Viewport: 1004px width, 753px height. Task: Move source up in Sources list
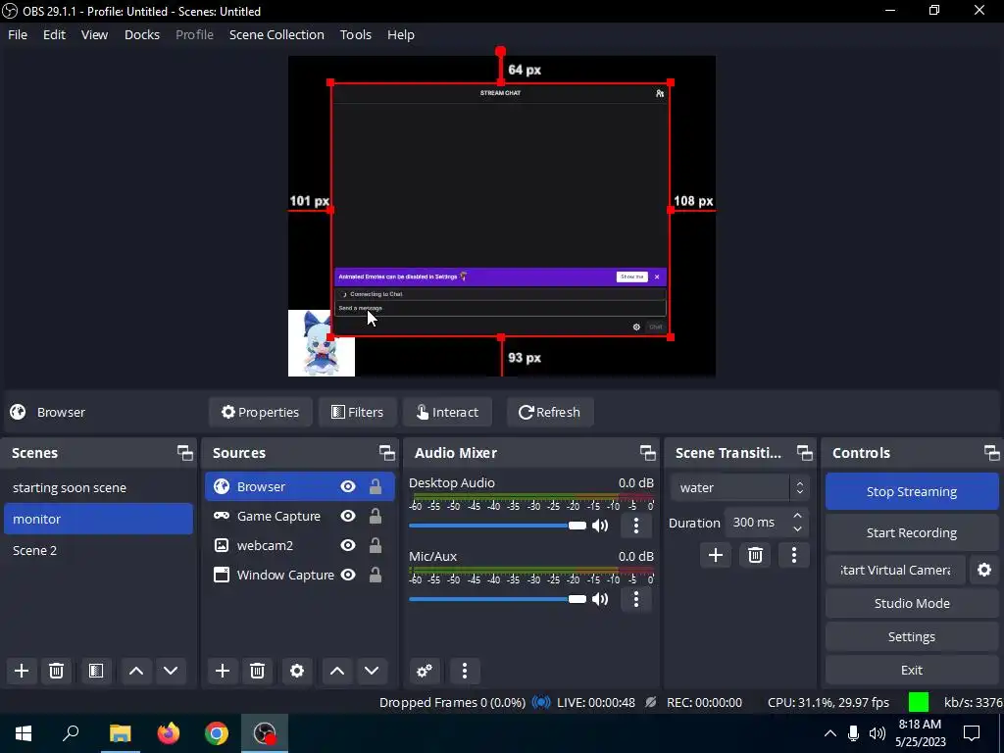(x=337, y=671)
